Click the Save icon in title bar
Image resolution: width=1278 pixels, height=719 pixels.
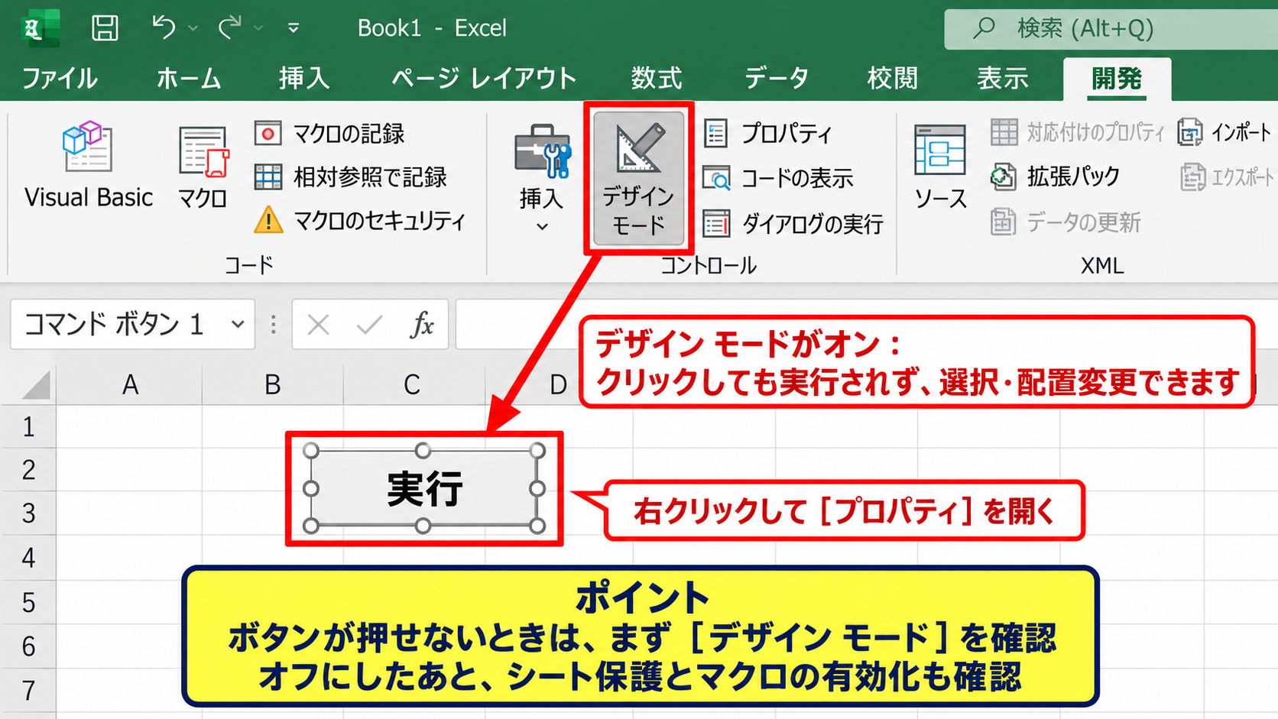click(x=105, y=28)
